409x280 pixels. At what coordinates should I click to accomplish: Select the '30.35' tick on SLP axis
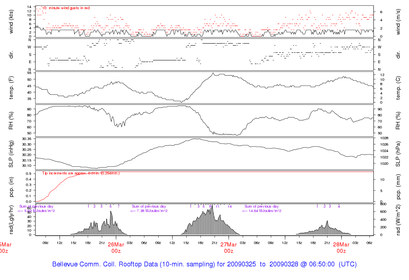pos(27,139)
